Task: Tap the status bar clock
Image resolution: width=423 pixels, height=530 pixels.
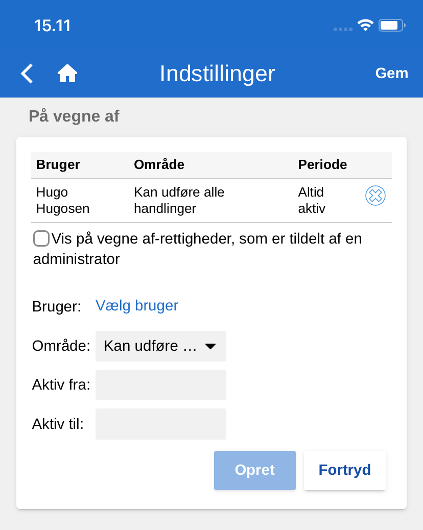Action: click(52, 26)
